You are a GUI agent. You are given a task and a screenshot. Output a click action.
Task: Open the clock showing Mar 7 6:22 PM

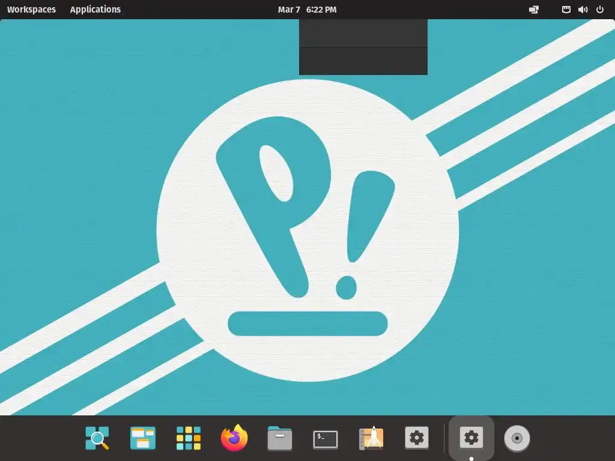[x=307, y=10]
